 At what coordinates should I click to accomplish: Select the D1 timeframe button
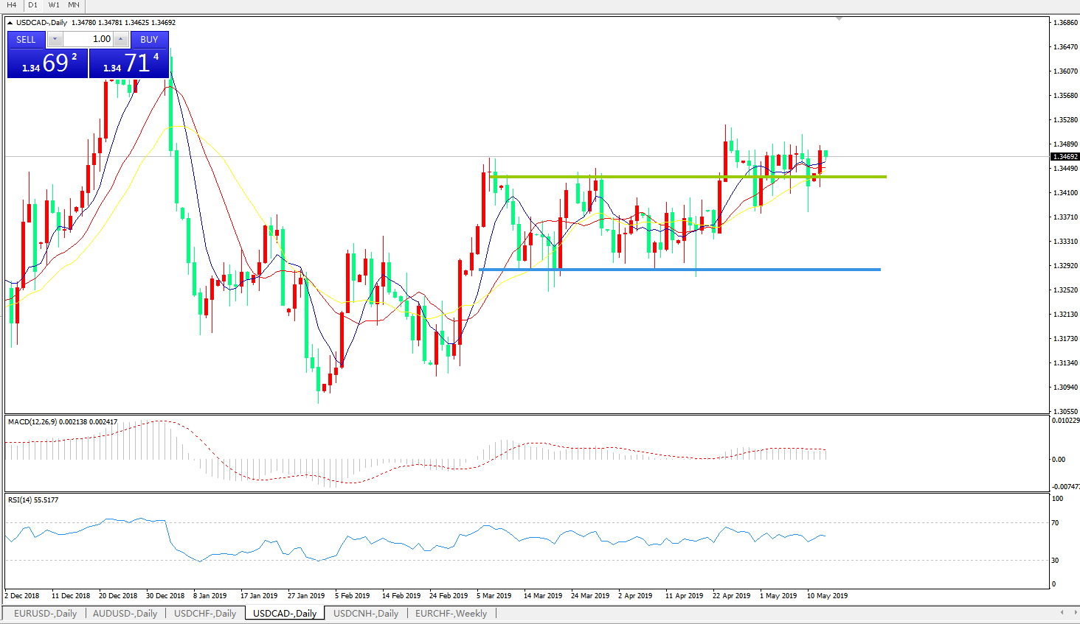coord(32,5)
